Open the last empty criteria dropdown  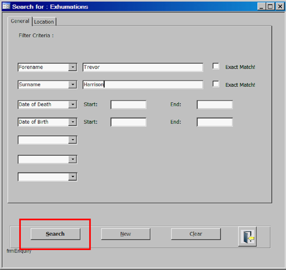click(73, 176)
